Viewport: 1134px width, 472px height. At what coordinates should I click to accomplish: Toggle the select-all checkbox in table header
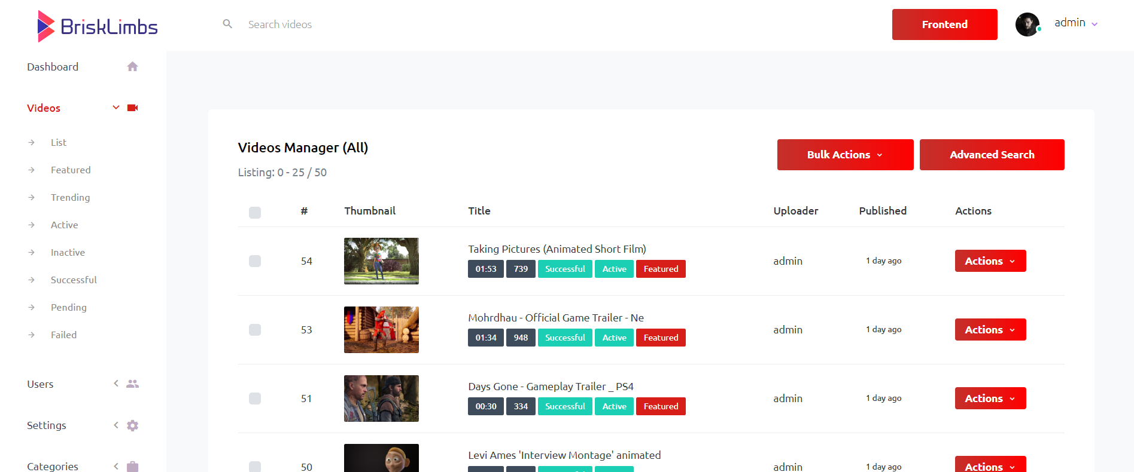click(255, 212)
